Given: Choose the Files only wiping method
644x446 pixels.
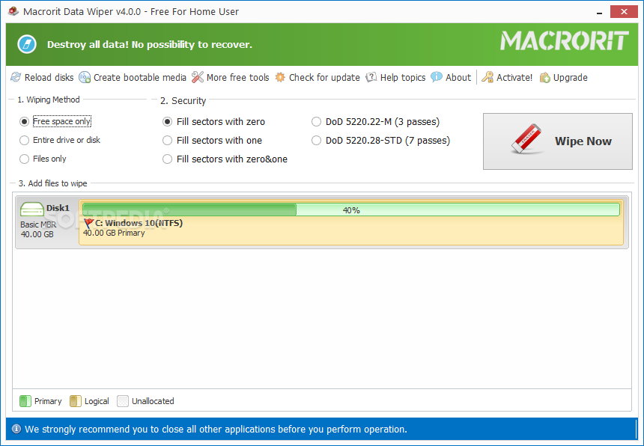Looking at the screenshot, I should point(43,159).
